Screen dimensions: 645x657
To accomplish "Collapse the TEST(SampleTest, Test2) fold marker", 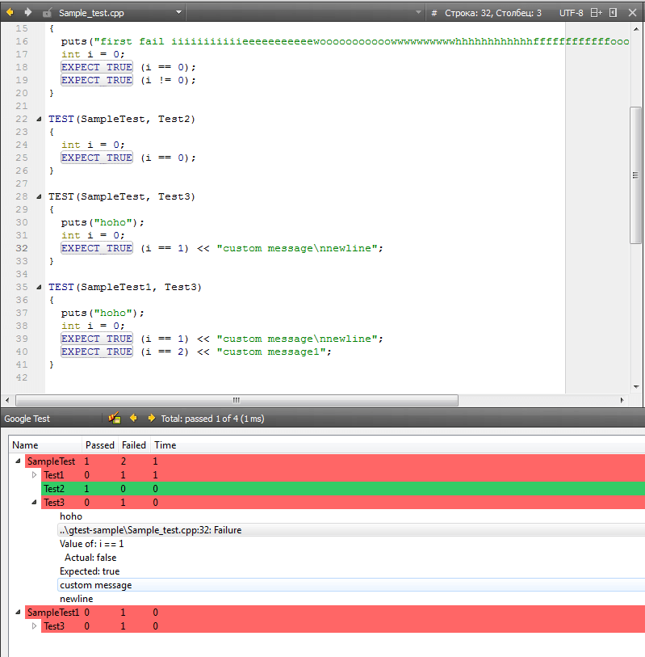I will (x=39, y=119).
